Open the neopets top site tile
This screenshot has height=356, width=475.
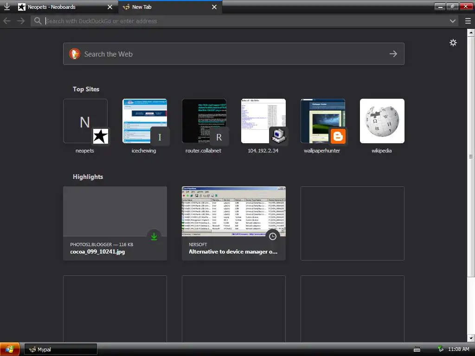[x=85, y=121]
